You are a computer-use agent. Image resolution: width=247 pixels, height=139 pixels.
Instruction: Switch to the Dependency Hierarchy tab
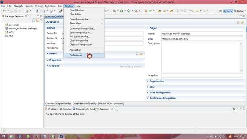coord(84,104)
